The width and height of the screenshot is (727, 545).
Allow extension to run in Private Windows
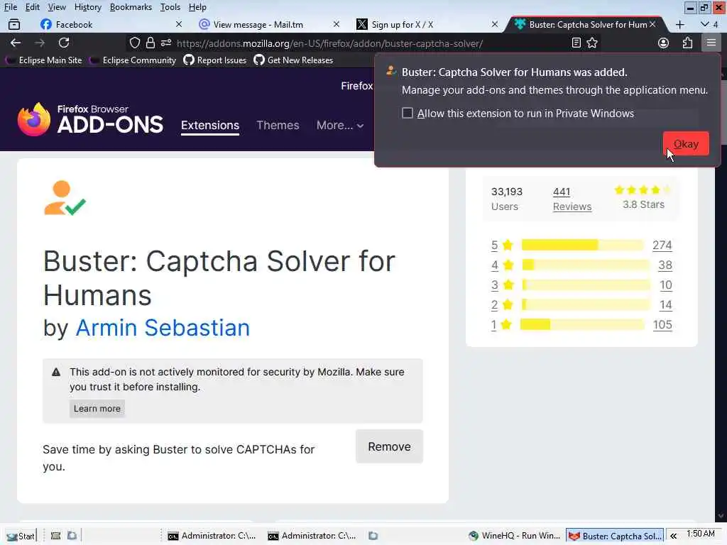[x=407, y=114]
